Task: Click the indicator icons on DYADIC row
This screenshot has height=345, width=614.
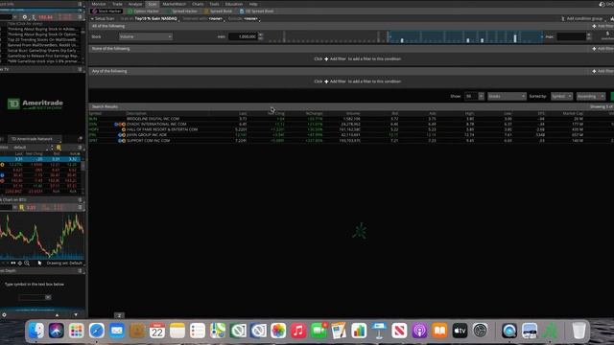Action: [120, 124]
